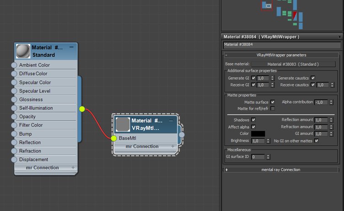Expand mr Connection on VRayMtl node
344x211 pixels.
tap(172, 146)
